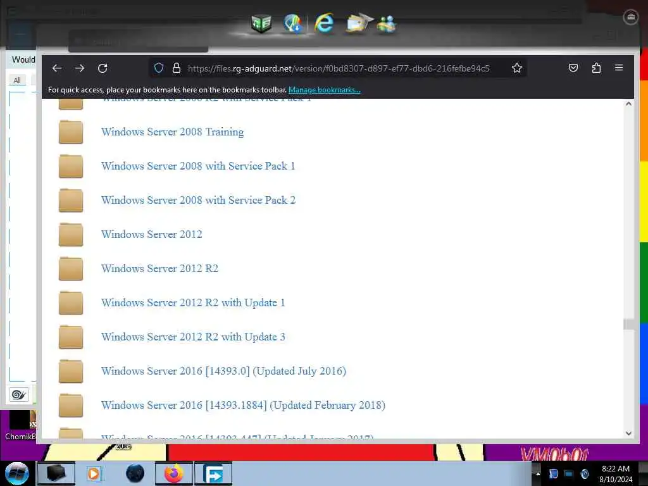Screen dimensions: 648x486
Task: Click folder icon beside Windows Server 2012 R2
Action: [71, 269]
